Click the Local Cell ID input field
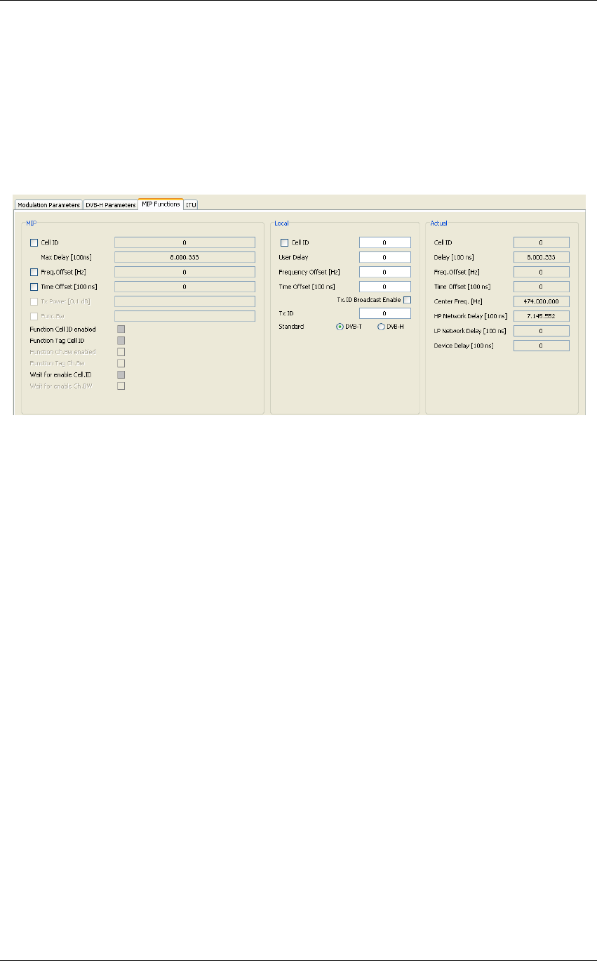This screenshot has height=961, width=597. (384, 242)
